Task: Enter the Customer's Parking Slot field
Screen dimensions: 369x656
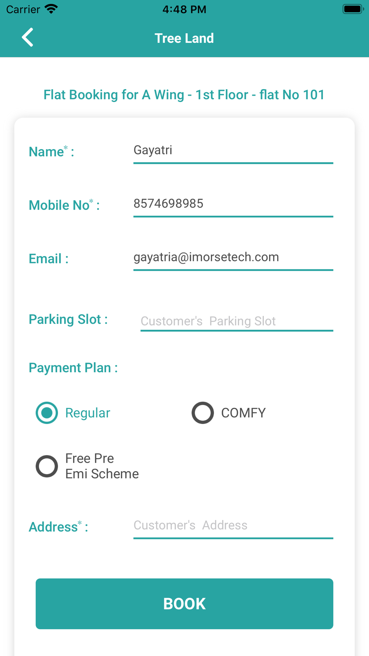Action: pyautogui.click(x=237, y=321)
